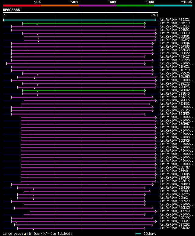195x236 pixels.
Task: Open hit UniRef100_B6K119
Action: (x=175, y=23)
